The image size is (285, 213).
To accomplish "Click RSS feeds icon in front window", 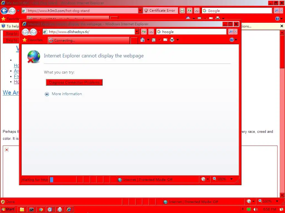I will [x=154, y=40].
